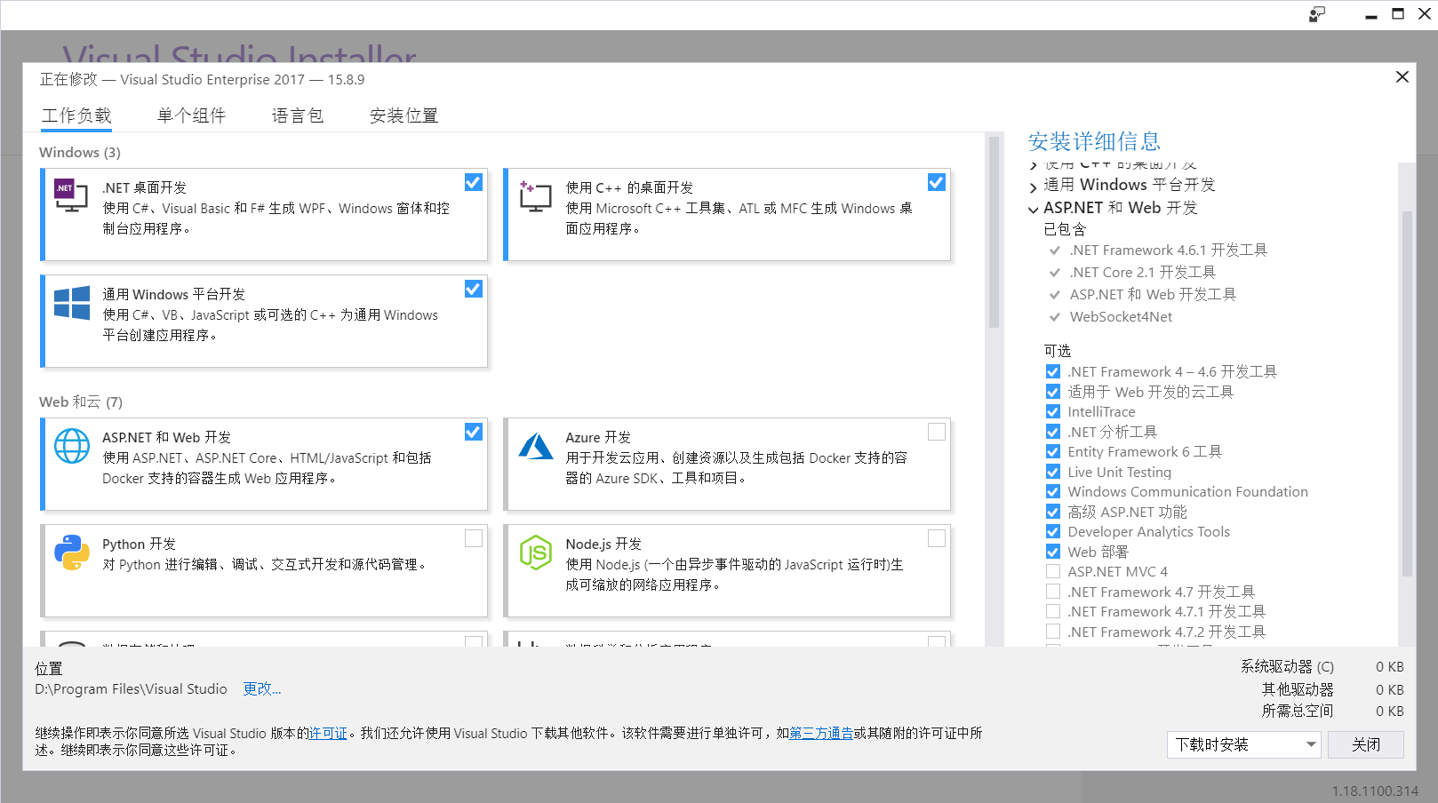Open the 第三方通告 link
Image resolution: width=1438 pixels, height=803 pixels.
coord(821,734)
